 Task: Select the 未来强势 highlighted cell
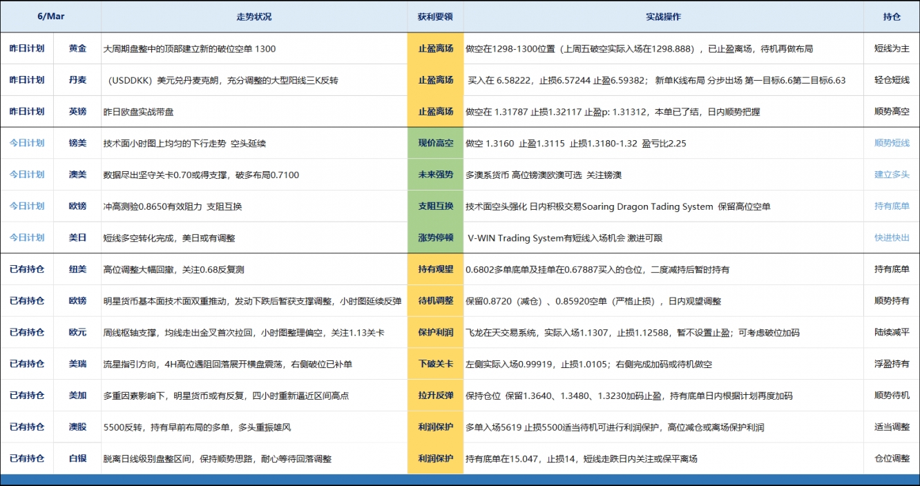[x=435, y=175]
